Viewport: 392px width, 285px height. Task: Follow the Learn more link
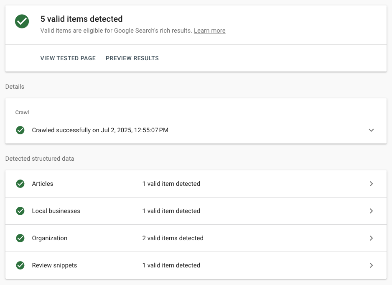pos(210,31)
